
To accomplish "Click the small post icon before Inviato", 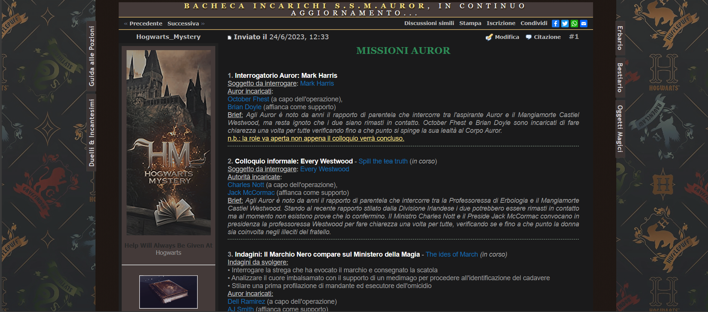I will pos(230,37).
